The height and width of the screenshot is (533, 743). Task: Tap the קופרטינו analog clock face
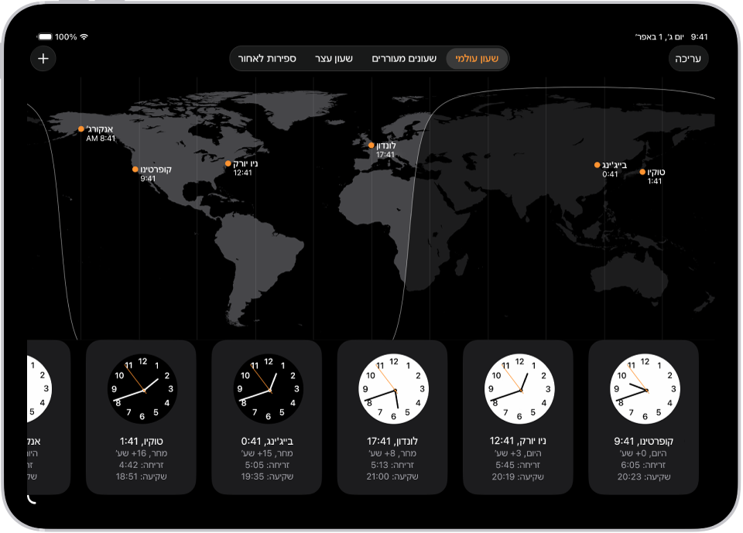[645, 389]
